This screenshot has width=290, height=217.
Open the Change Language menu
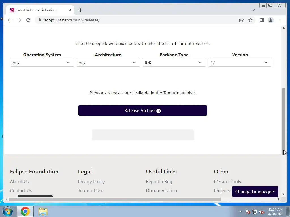(x=255, y=192)
